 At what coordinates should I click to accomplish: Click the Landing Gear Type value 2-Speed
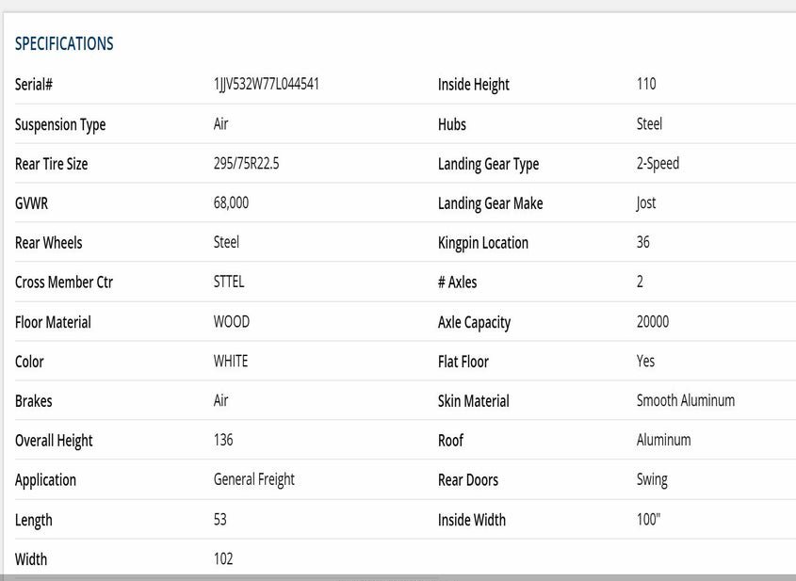tap(658, 163)
